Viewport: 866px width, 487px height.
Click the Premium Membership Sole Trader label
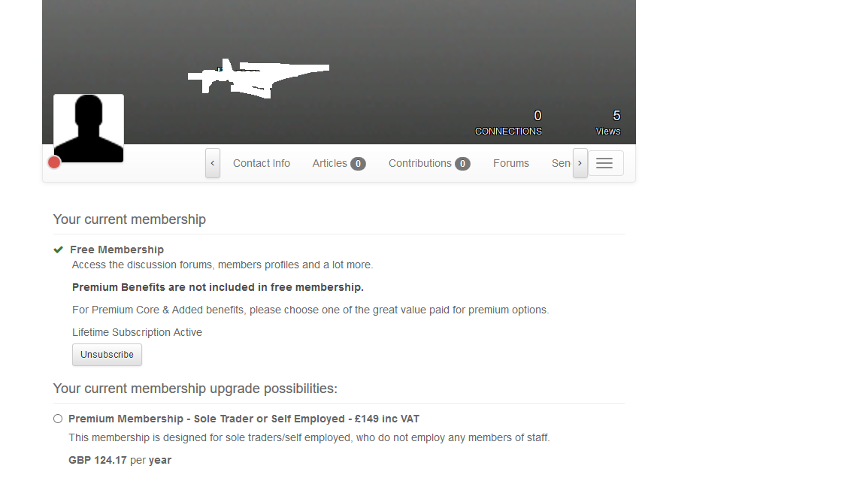244,419
